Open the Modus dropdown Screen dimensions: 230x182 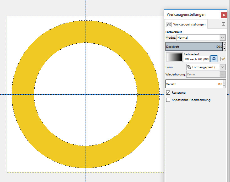point(200,38)
